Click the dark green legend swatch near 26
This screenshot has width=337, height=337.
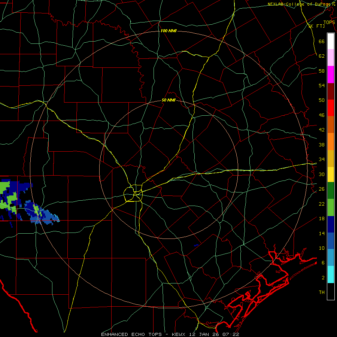(x=331, y=191)
